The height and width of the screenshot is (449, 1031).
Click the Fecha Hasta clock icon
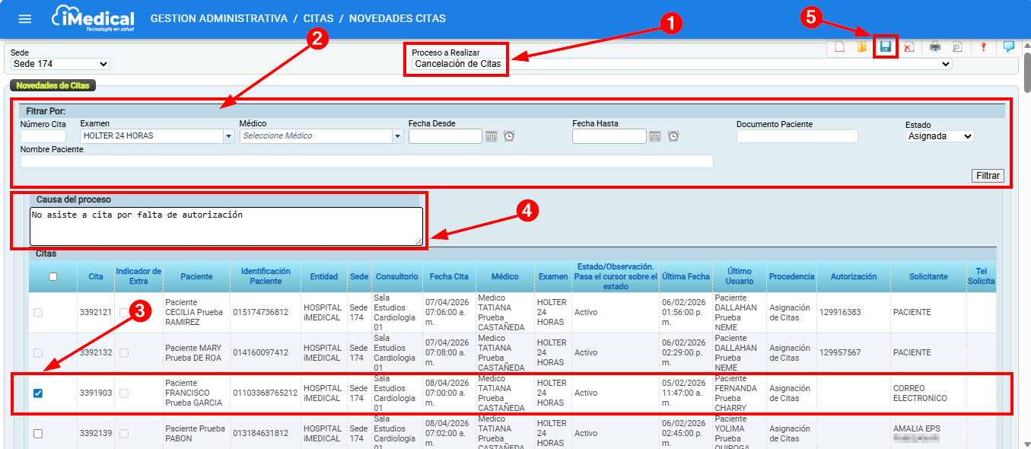pos(673,136)
